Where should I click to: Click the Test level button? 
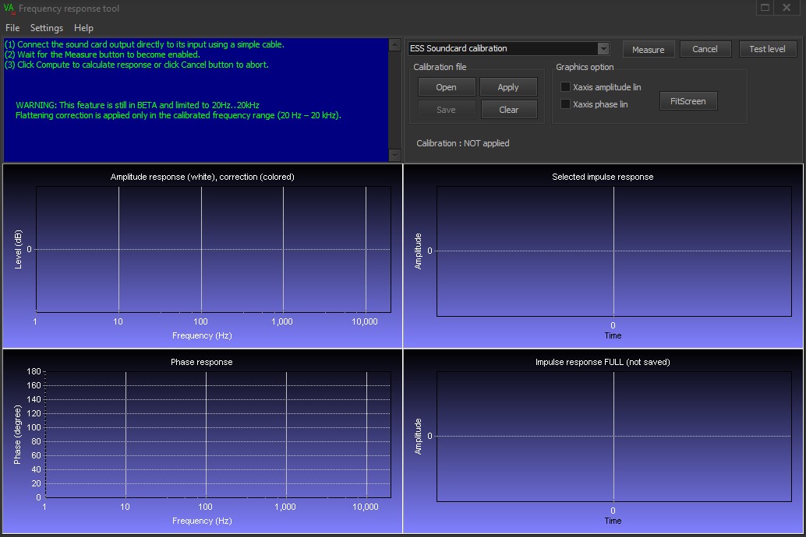pos(768,49)
